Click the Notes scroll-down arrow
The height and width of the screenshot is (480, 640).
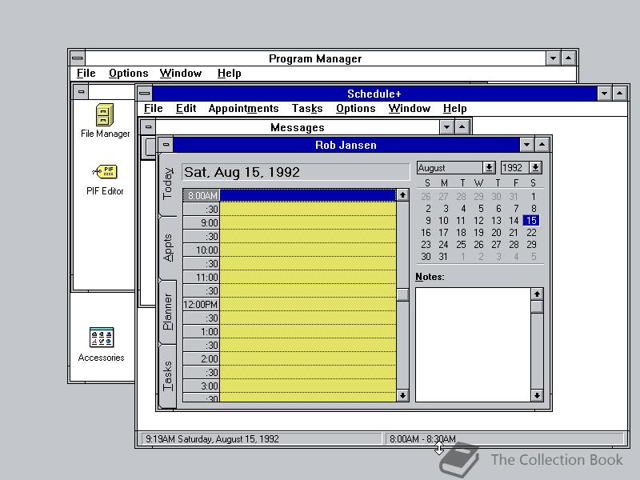537,395
